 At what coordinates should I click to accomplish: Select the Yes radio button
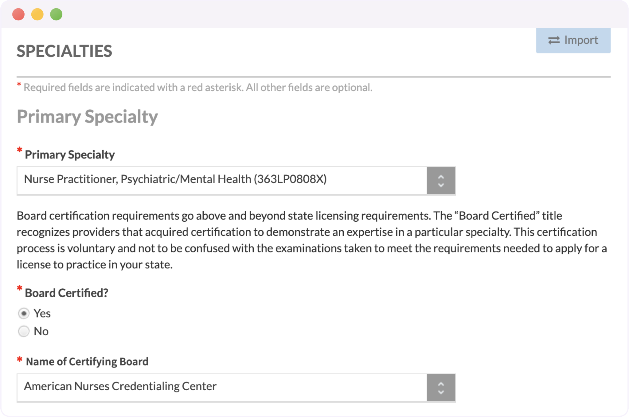[x=24, y=313]
